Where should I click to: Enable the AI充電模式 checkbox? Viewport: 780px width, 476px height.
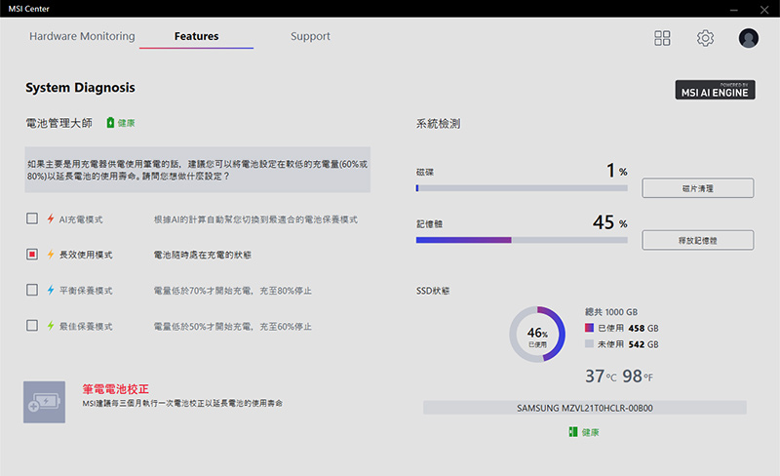tap(32, 219)
